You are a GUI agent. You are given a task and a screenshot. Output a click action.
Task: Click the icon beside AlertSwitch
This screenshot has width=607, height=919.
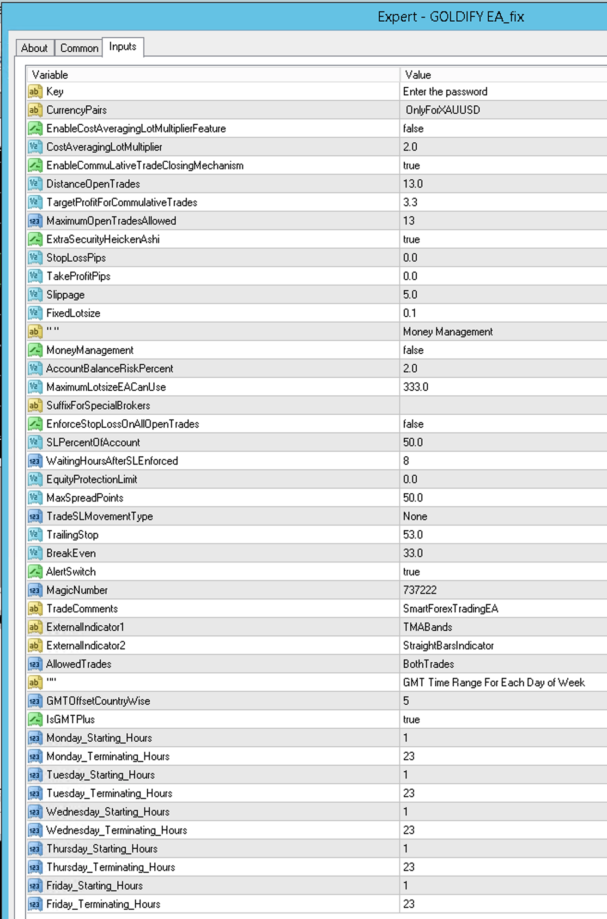35,572
